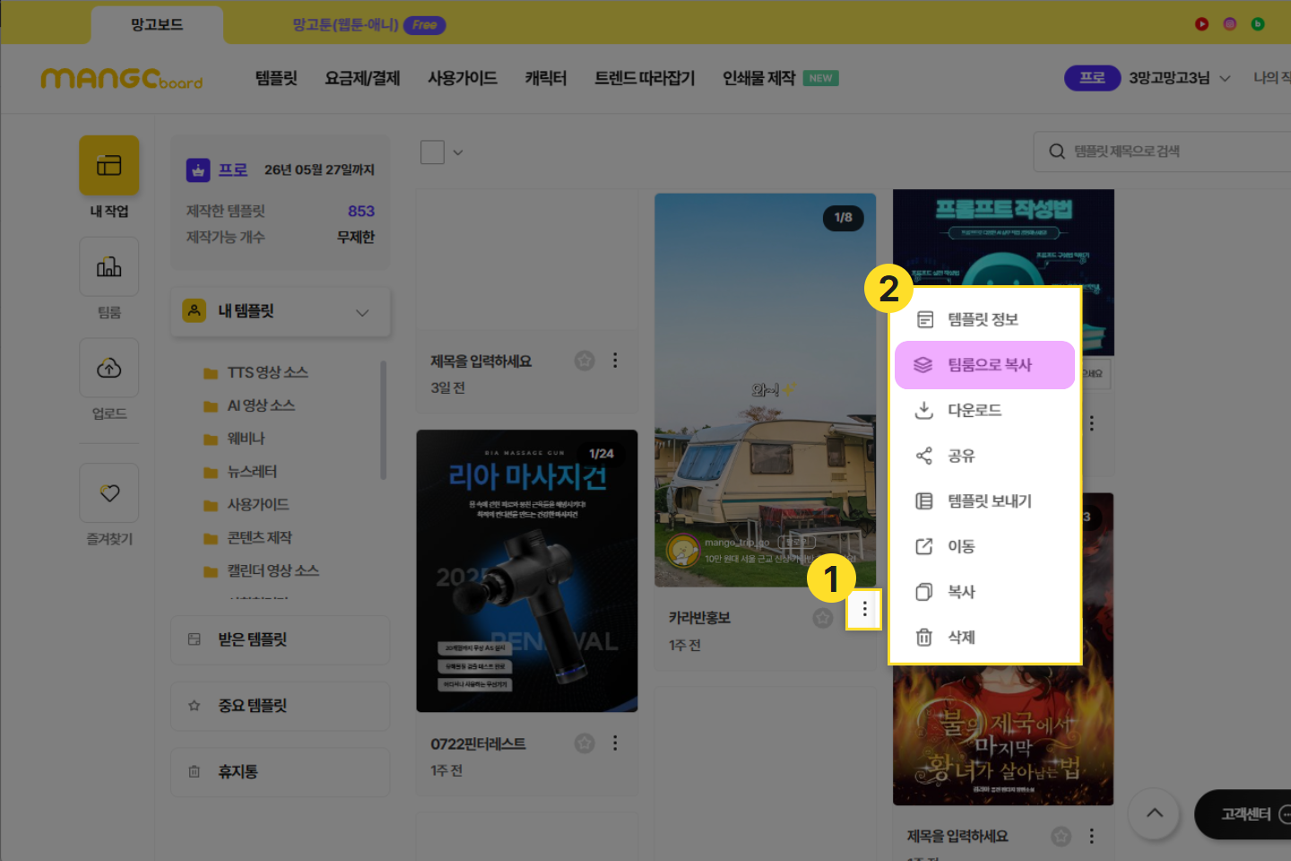
Task: Toggle favorite star on 카라반홍보
Action: [x=822, y=618]
